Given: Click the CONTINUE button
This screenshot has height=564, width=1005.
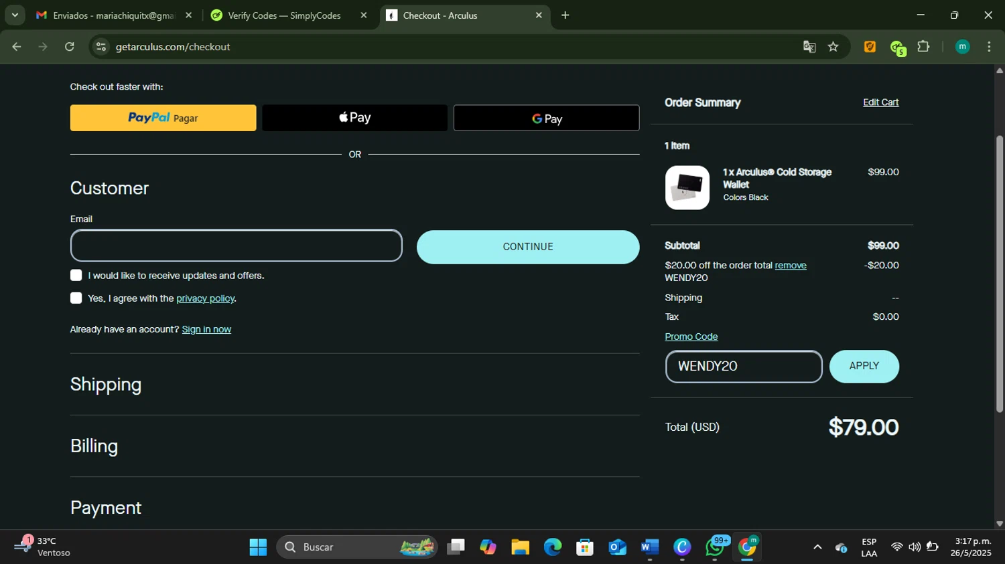Looking at the screenshot, I should tap(528, 247).
